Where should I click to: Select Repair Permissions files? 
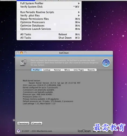[49, 19]
